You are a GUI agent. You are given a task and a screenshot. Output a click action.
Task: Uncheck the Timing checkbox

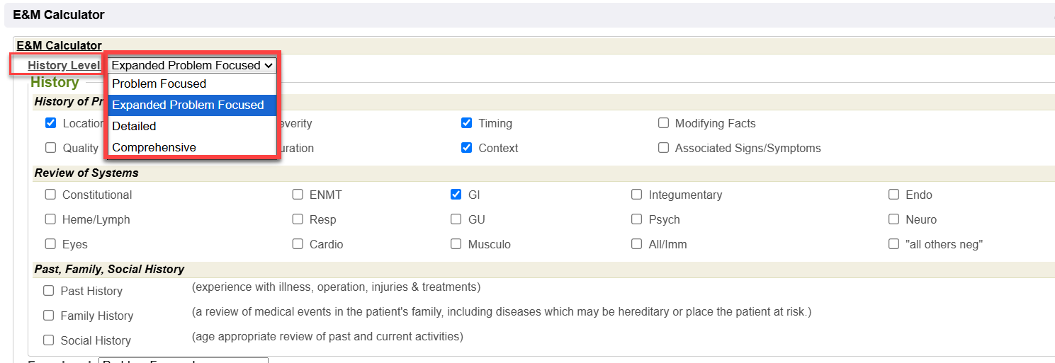(466, 123)
